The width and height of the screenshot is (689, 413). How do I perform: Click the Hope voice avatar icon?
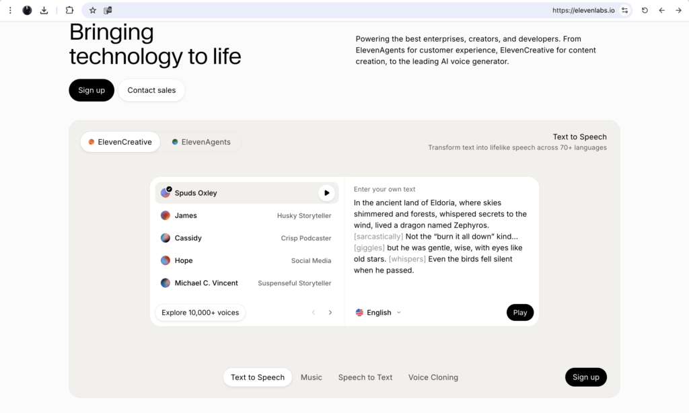coord(166,260)
